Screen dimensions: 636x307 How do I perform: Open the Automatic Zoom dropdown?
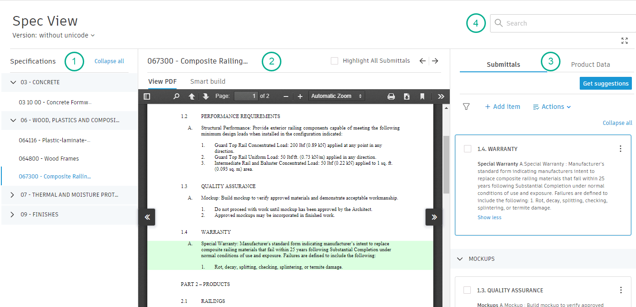tap(337, 97)
